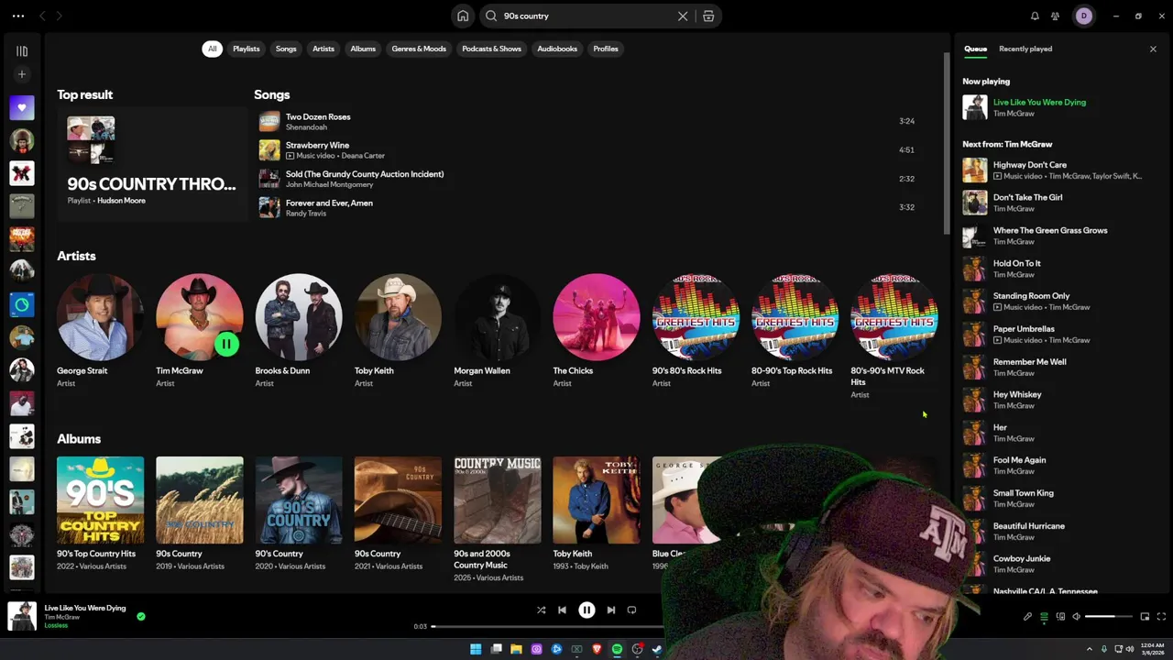Open the profile avatar menu

[1084, 16]
